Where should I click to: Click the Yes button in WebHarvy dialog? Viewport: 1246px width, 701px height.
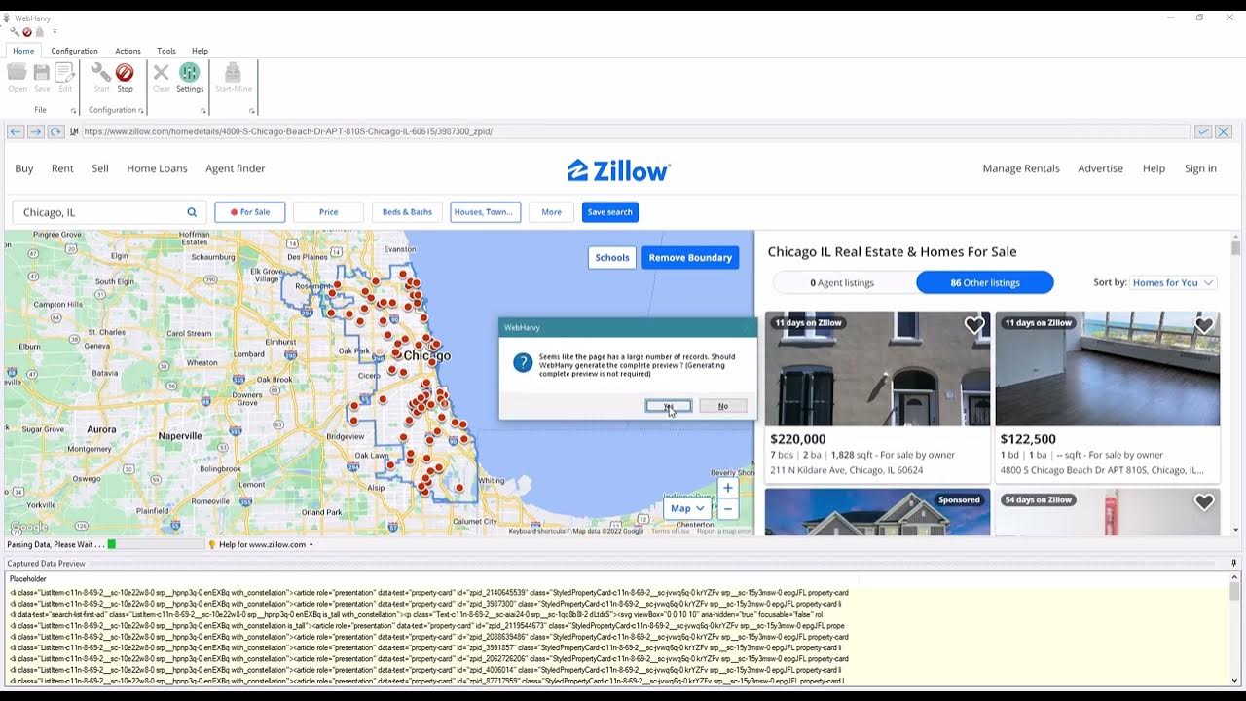(x=669, y=406)
